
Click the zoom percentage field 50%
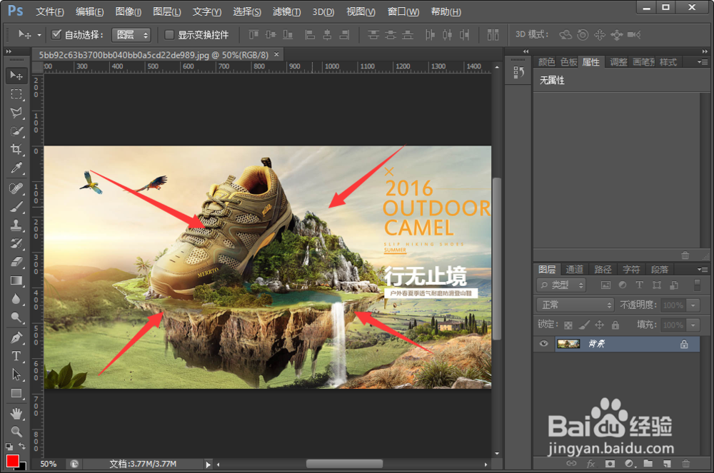click(x=49, y=464)
